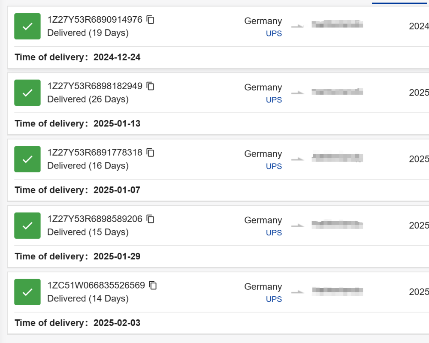429x343 pixels.
Task: Click green delivered checkmark for 16 Days shipment
Action: click(x=27, y=159)
